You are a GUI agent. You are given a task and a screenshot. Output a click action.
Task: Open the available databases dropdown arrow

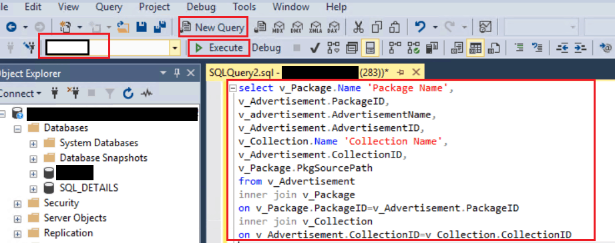pos(175,49)
